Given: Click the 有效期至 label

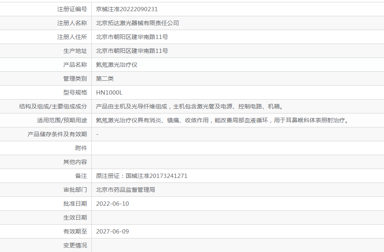Looking at the screenshot, I should point(75,232).
